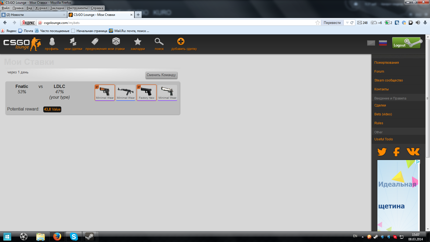This screenshot has height=242, width=430.
Task: Open the Useful Tools sidebar link
Action: pos(384,139)
